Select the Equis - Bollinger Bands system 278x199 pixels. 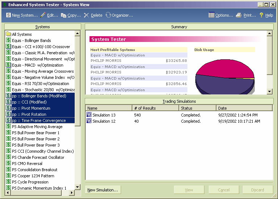click(x=31, y=41)
